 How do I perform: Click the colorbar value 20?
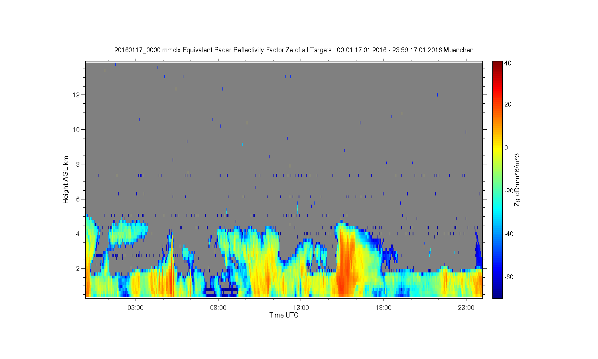(508, 105)
